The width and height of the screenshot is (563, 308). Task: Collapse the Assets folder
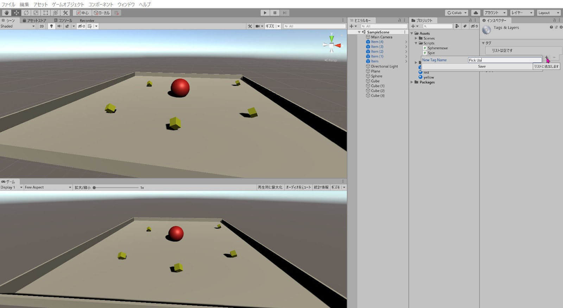412,33
